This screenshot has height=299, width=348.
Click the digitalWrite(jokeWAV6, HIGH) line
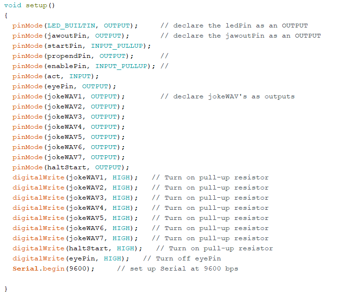pos(75,228)
